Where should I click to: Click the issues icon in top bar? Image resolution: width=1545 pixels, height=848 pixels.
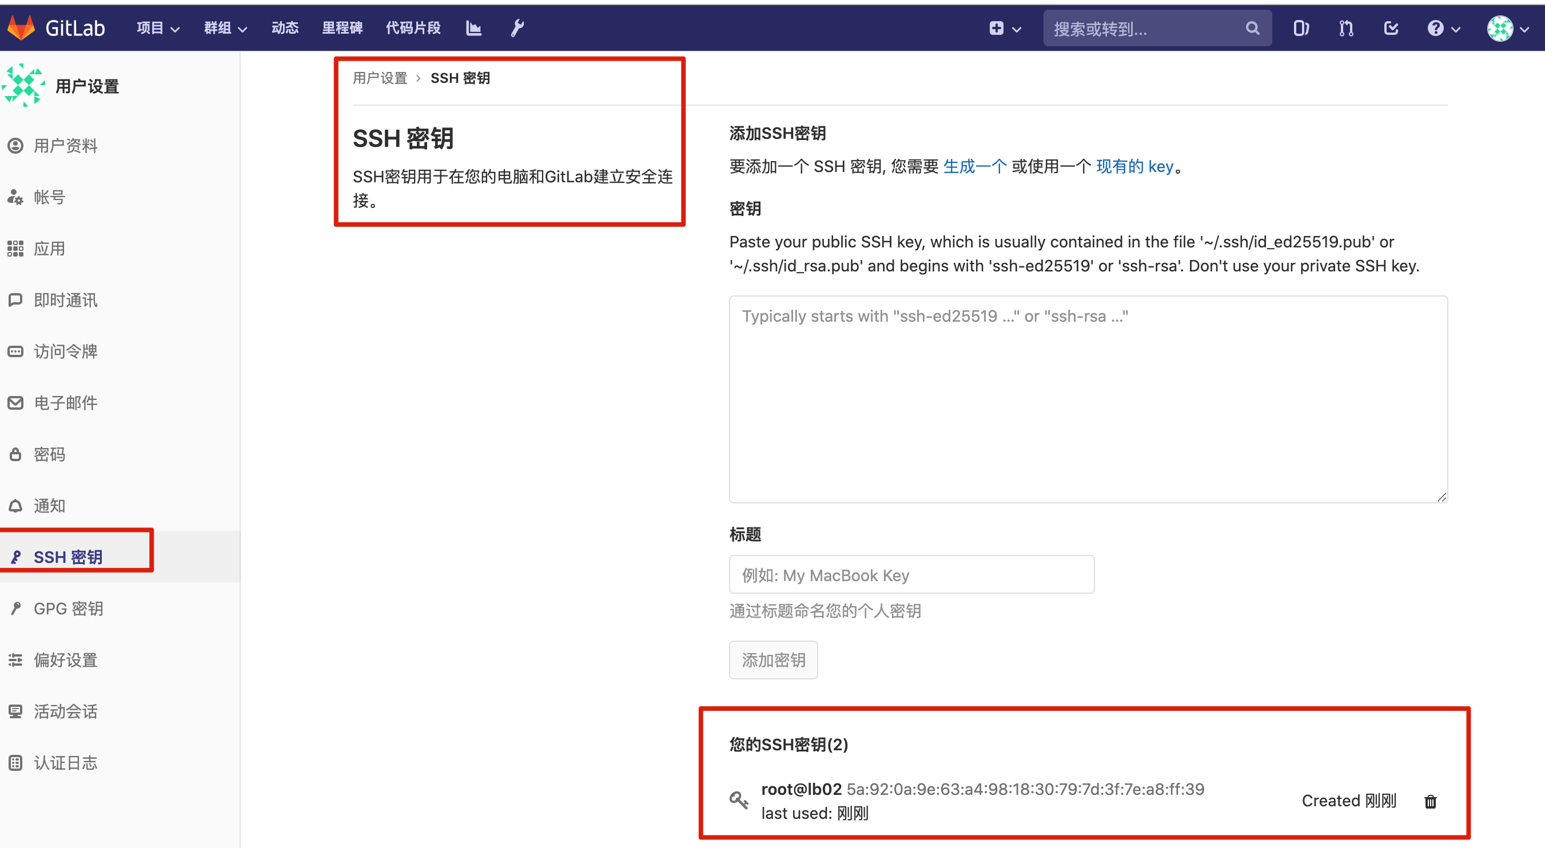pyautogui.click(x=1300, y=28)
